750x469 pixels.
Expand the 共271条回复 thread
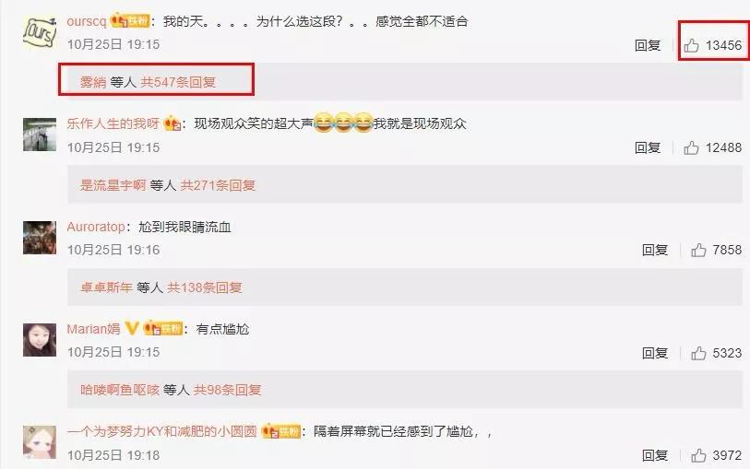click(x=218, y=185)
